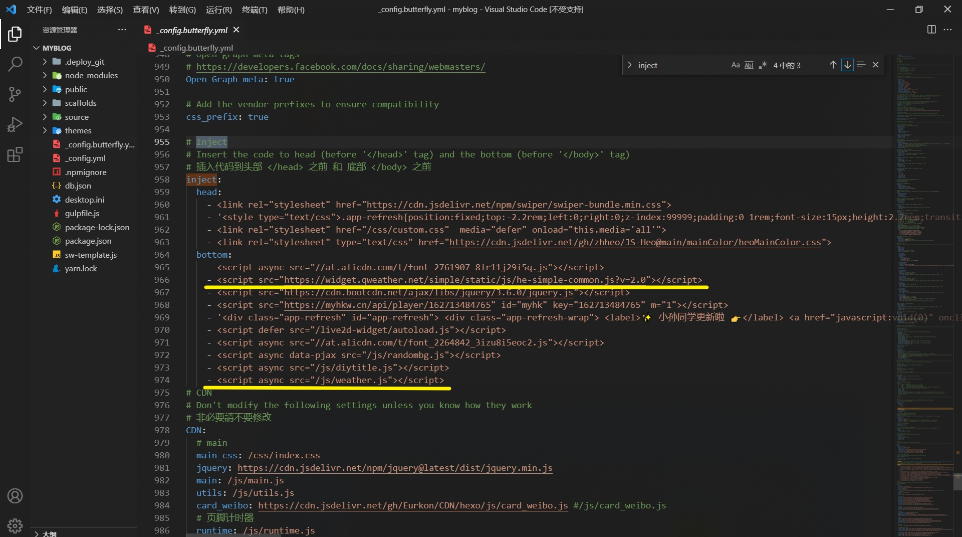Viewport: 962px width, 537px height.
Task: Open the Extensions panel
Action: 15,154
